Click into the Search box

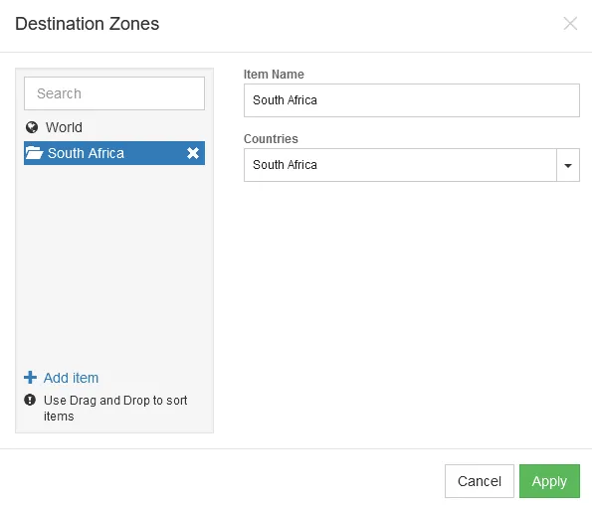pos(114,93)
